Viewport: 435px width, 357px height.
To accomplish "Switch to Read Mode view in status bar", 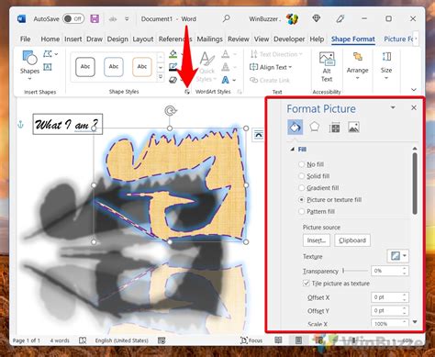I will (278, 340).
